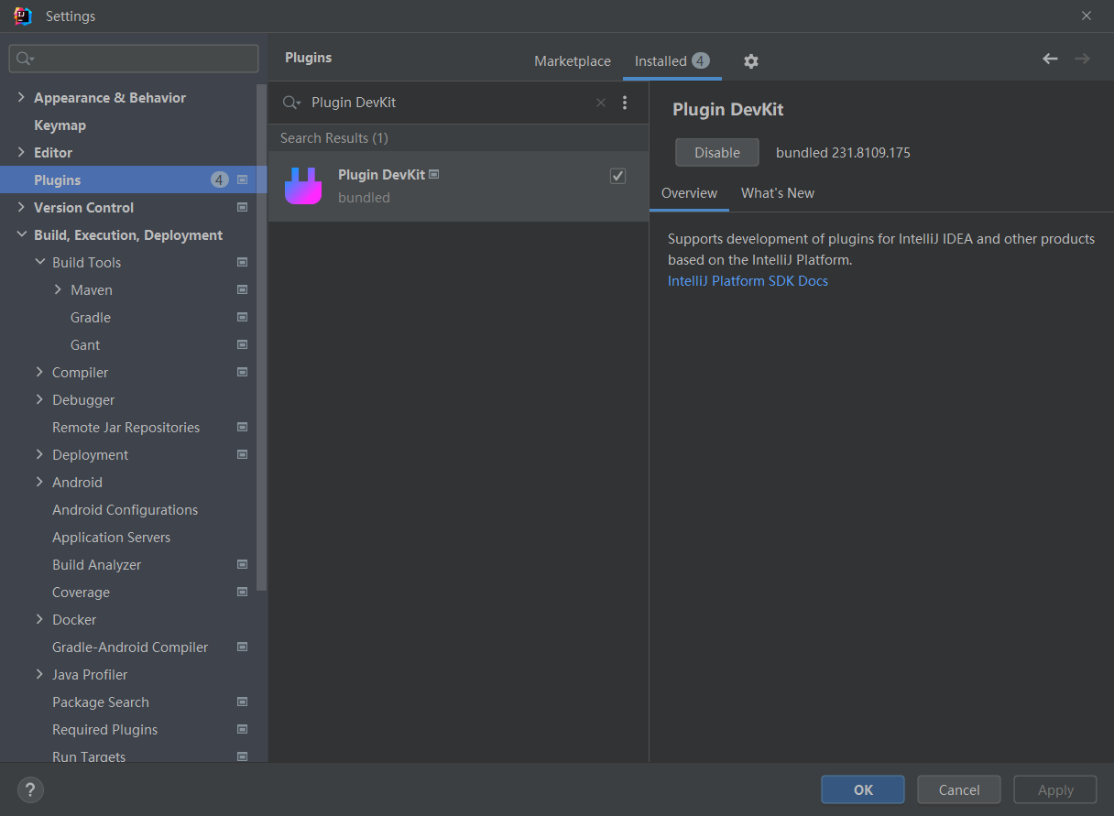1114x816 pixels.
Task: Click the Cancel button
Action: (x=959, y=789)
